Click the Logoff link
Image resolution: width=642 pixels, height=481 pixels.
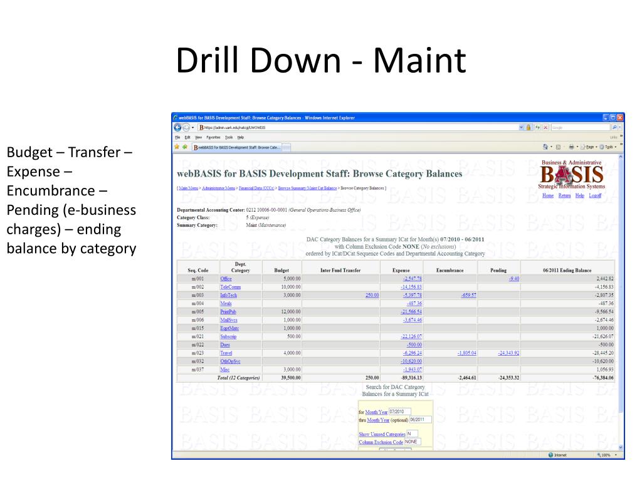(x=596, y=195)
